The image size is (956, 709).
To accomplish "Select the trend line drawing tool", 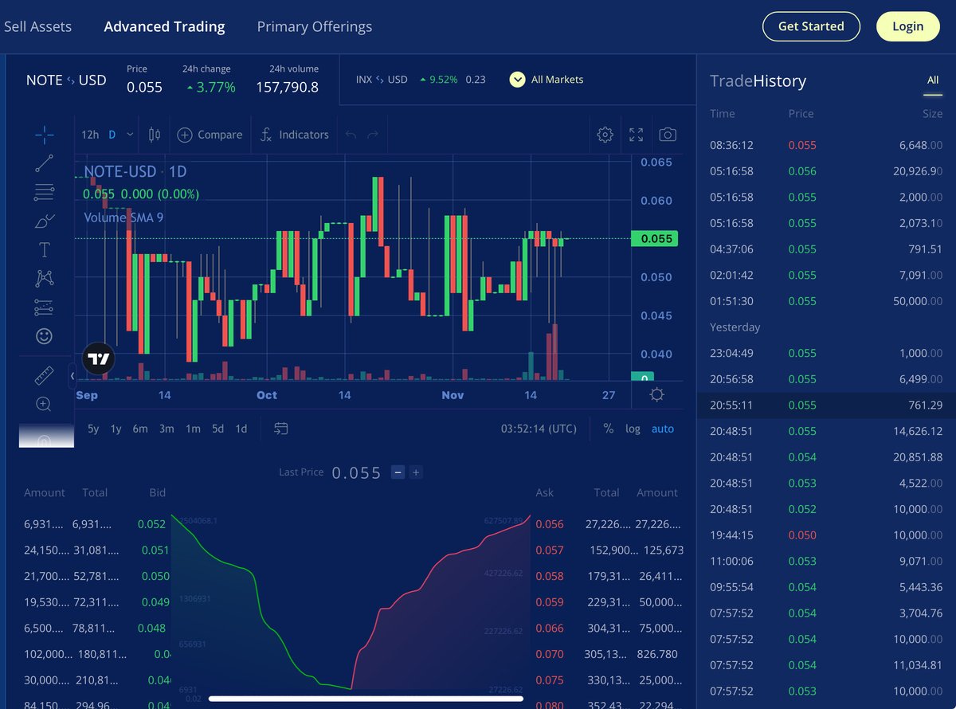I will (x=45, y=163).
